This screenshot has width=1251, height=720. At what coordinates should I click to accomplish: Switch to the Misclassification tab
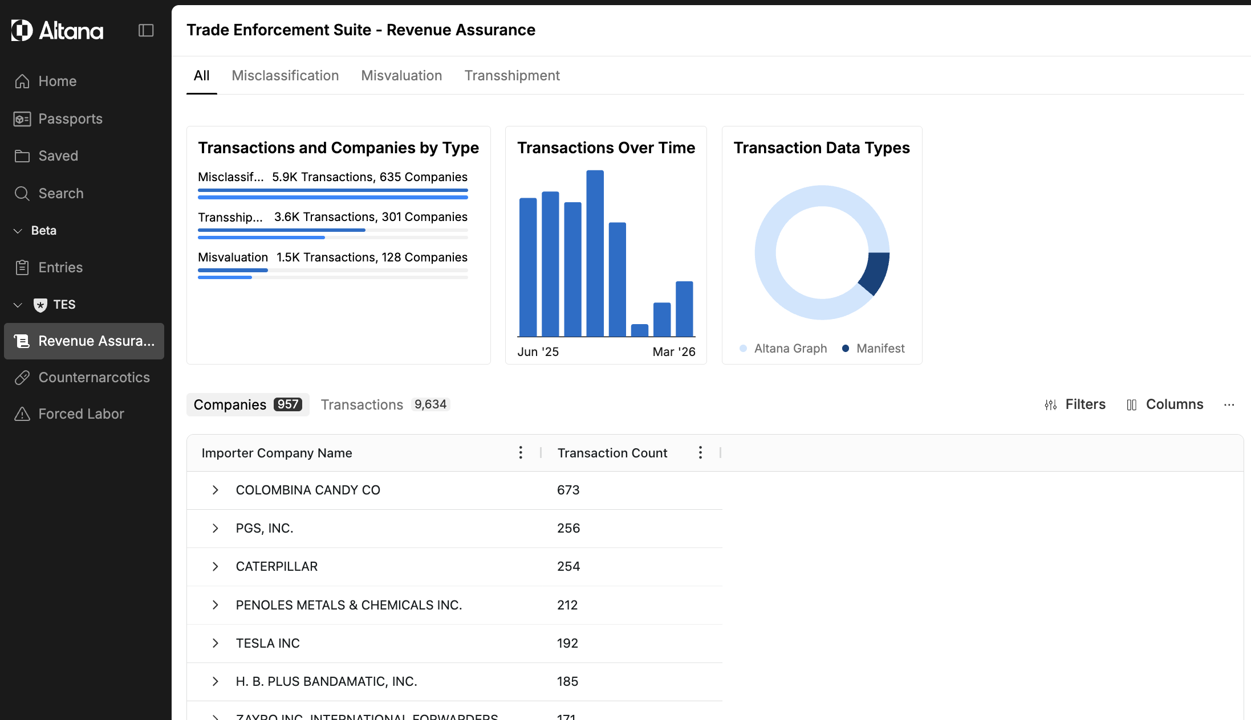pos(285,76)
